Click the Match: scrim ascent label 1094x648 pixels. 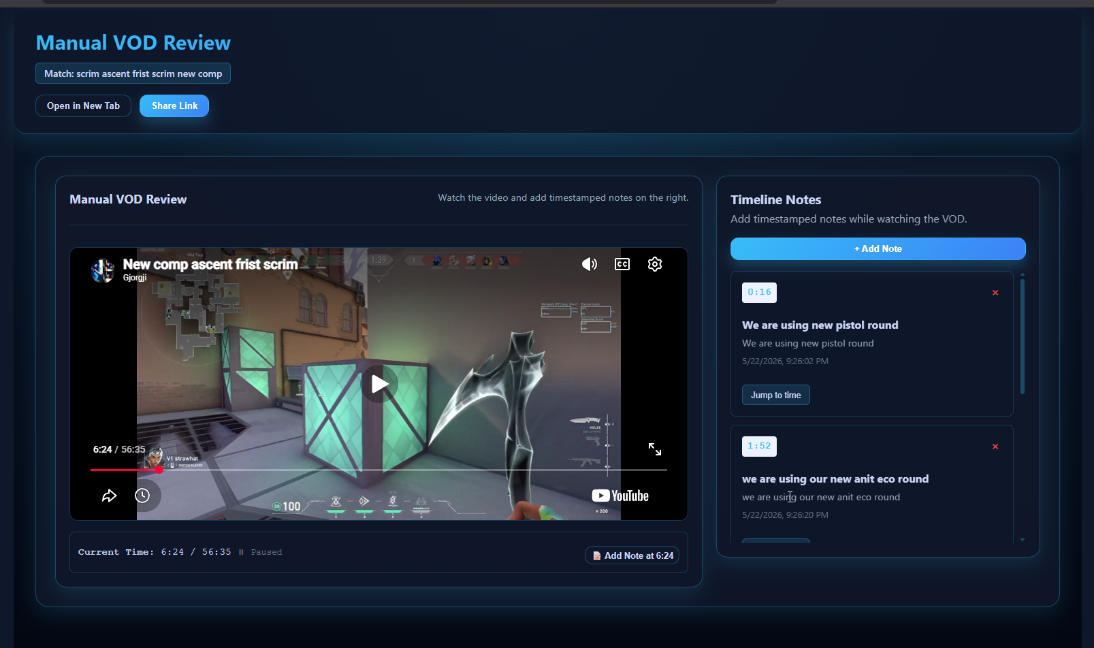click(x=133, y=74)
